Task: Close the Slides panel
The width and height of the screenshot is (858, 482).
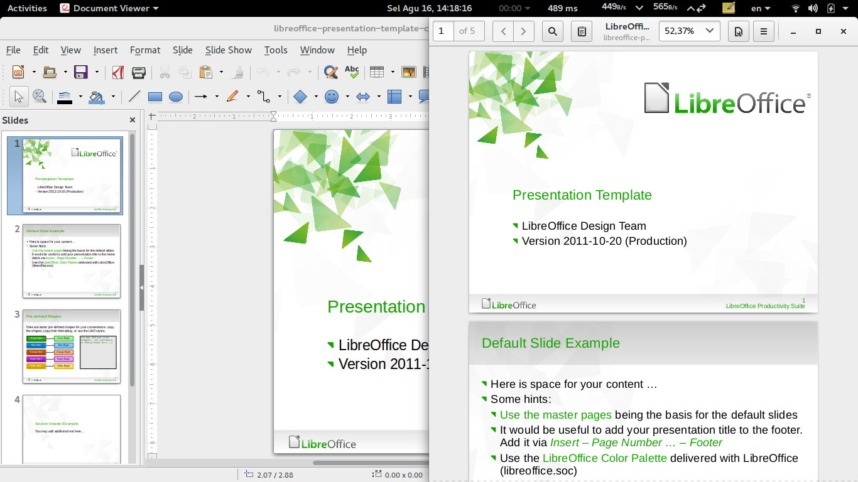Action: click(x=133, y=120)
